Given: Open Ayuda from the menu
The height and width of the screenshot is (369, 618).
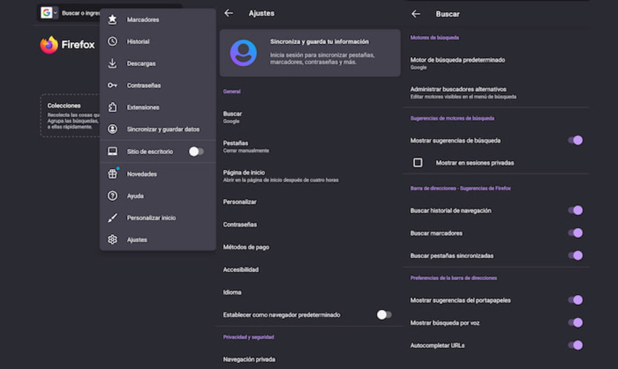Looking at the screenshot, I should (158, 196).
